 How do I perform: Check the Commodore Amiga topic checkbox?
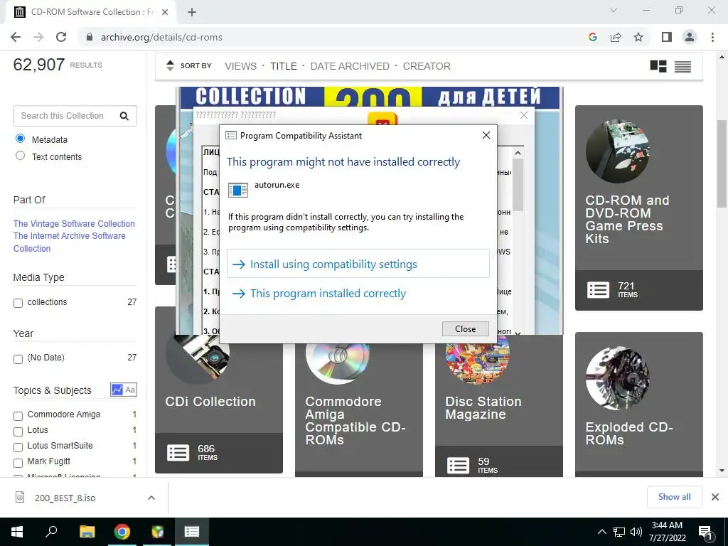[18, 416]
